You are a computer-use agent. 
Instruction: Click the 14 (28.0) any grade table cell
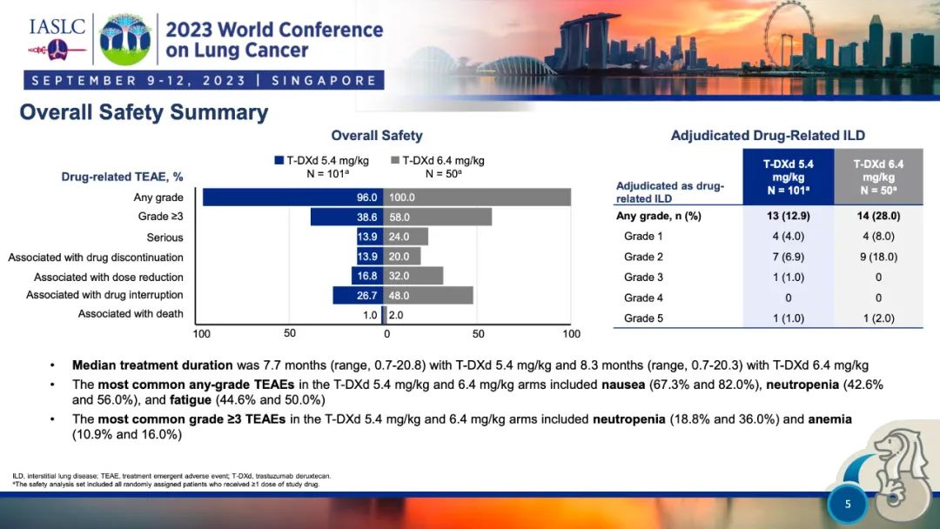coord(877,217)
